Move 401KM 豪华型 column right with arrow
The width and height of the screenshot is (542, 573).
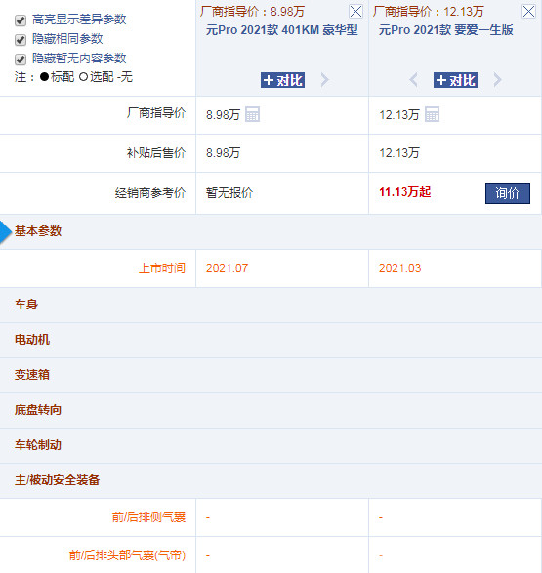click(324, 80)
